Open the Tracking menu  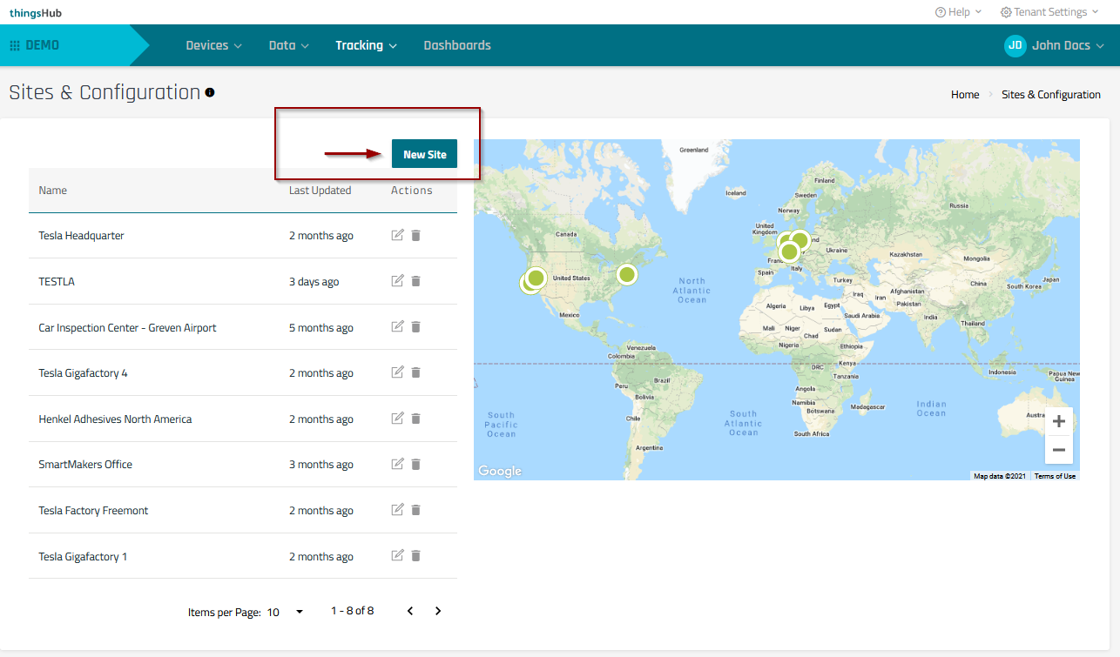[x=366, y=45]
